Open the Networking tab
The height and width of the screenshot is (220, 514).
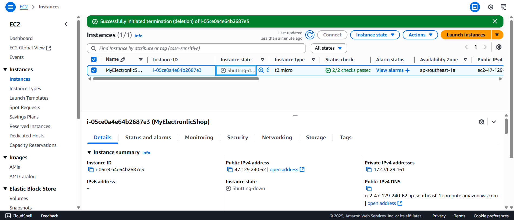pos(277,137)
